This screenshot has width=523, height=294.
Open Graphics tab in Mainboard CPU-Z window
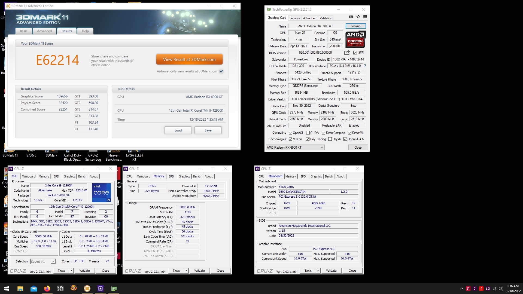[316, 176]
